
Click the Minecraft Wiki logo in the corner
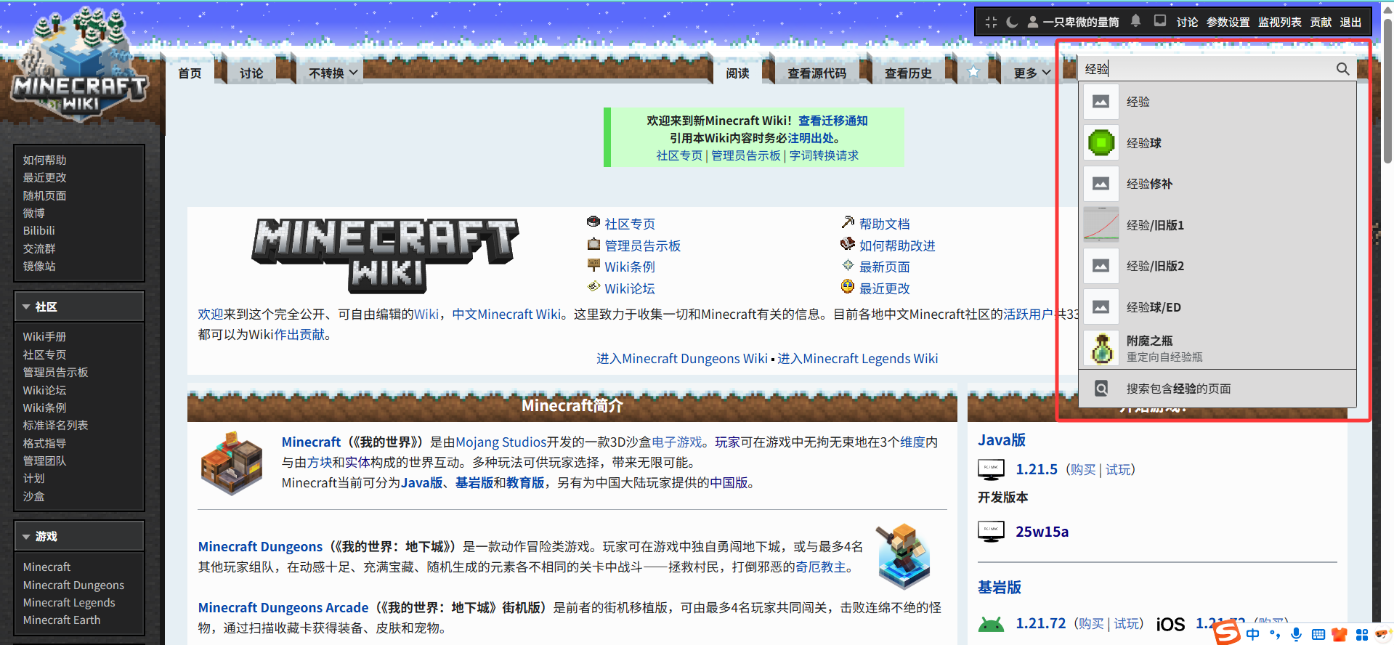pyautogui.click(x=80, y=73)
